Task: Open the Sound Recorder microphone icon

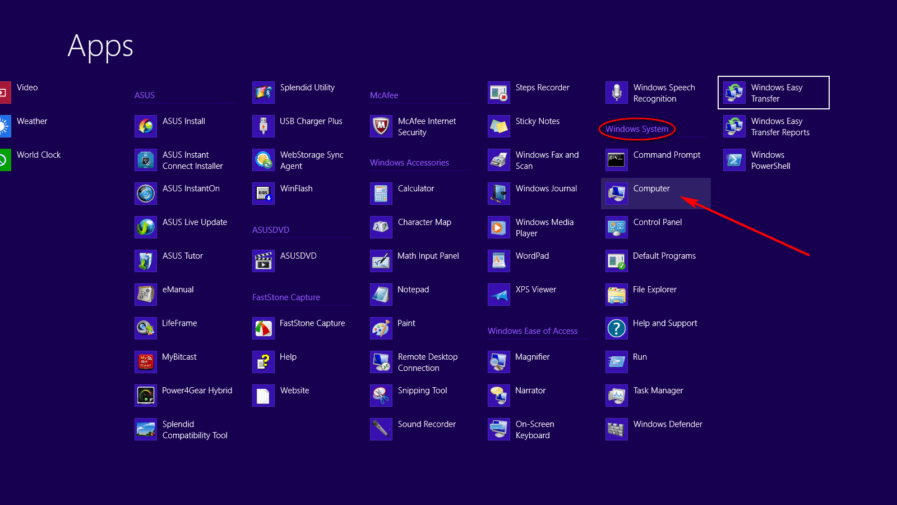Action: coord(381,429)
